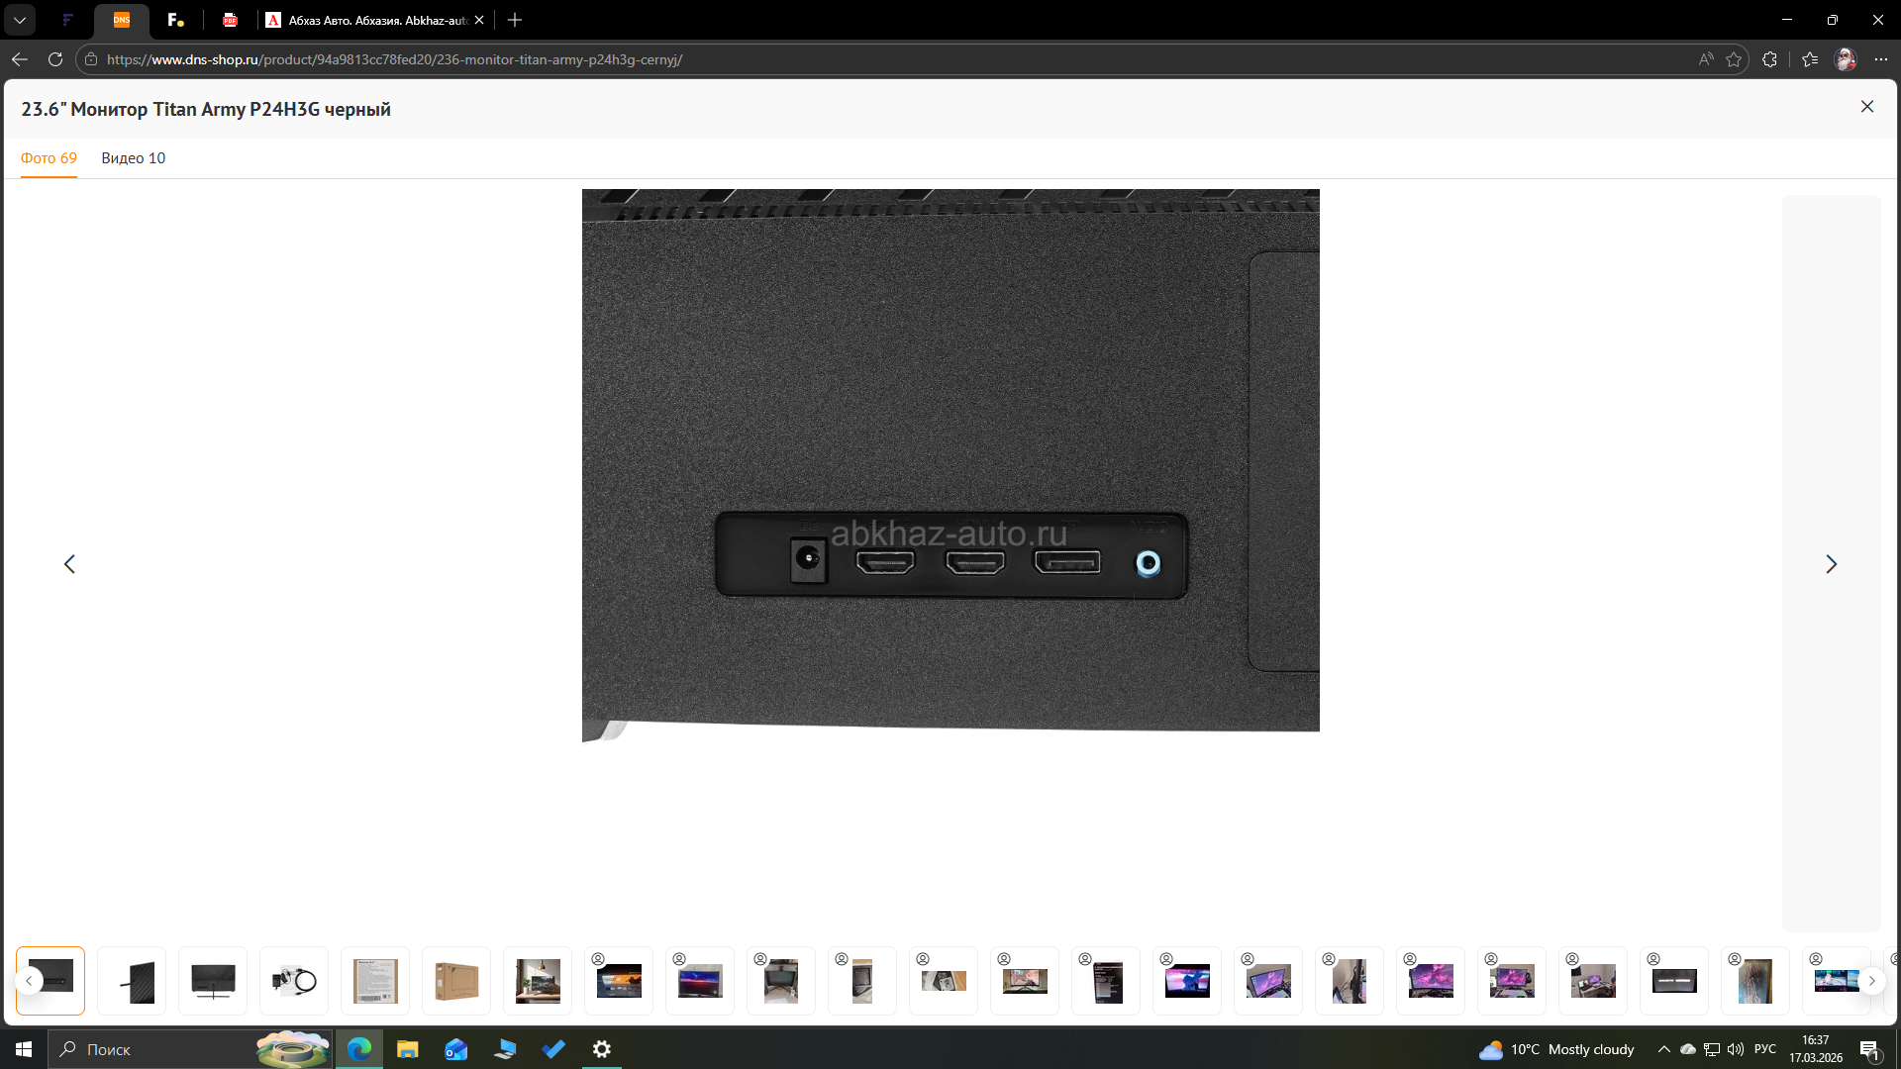This screenshot has height=1069, width=1901.
Task: Expand browser tab search dropdown
Action: coord(20,20)
